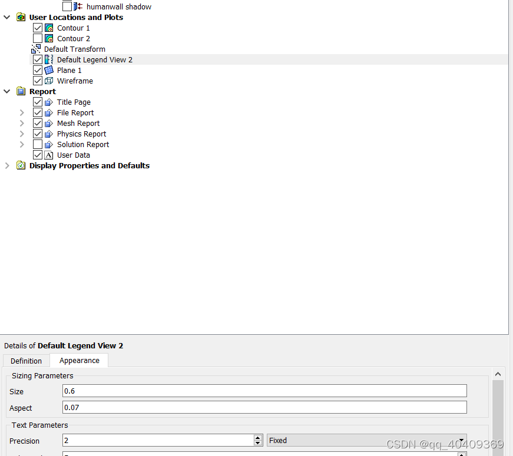
Task: Check the Solution Report checkbox
Action: (38, 144)
